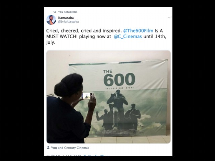Open the @C_Cinemas mention

coord(128,37)
